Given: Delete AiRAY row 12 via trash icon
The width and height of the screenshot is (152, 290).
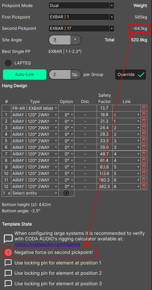Looking at the screenshot, I should click(144, 186).
